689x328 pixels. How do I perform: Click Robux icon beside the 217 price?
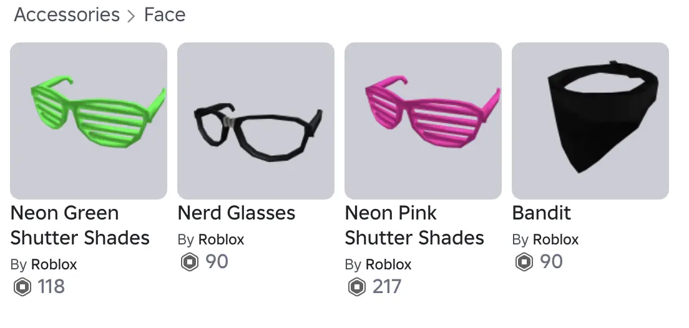tap(357, 287)
